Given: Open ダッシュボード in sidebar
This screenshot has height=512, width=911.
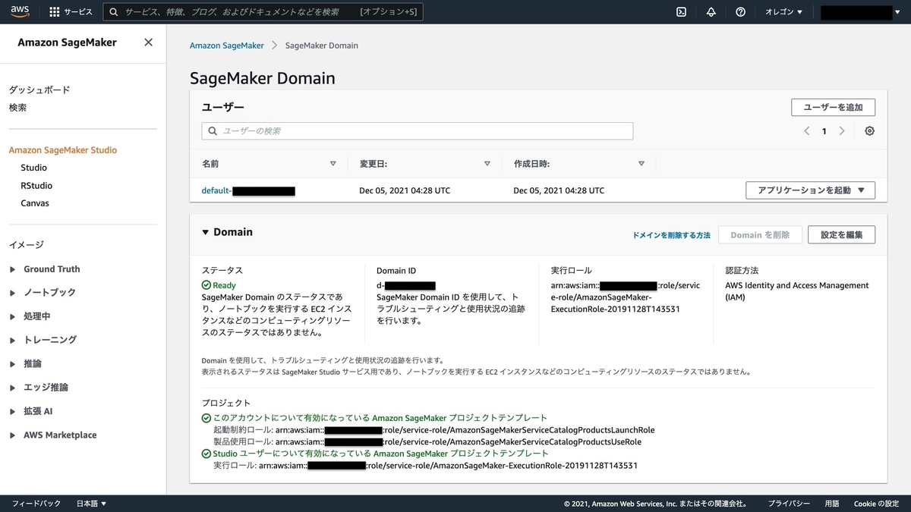Looking at the screenshot, I should 39,90.
